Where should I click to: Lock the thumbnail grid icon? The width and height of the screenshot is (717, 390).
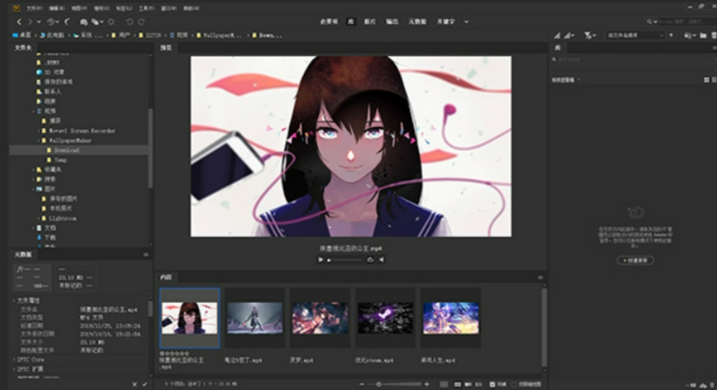pos(444,384)
